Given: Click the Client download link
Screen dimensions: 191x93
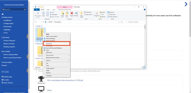Looking at the screenshot, I should pos(49,90).
